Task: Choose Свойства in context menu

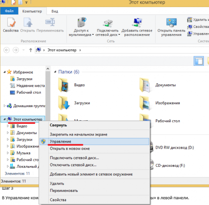Action: tap(94, 200)
